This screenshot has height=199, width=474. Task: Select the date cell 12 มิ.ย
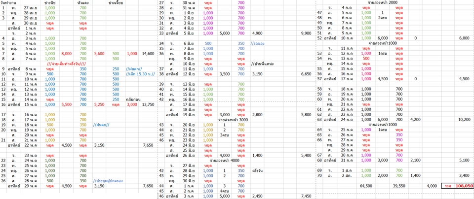(x=189, y=74)
